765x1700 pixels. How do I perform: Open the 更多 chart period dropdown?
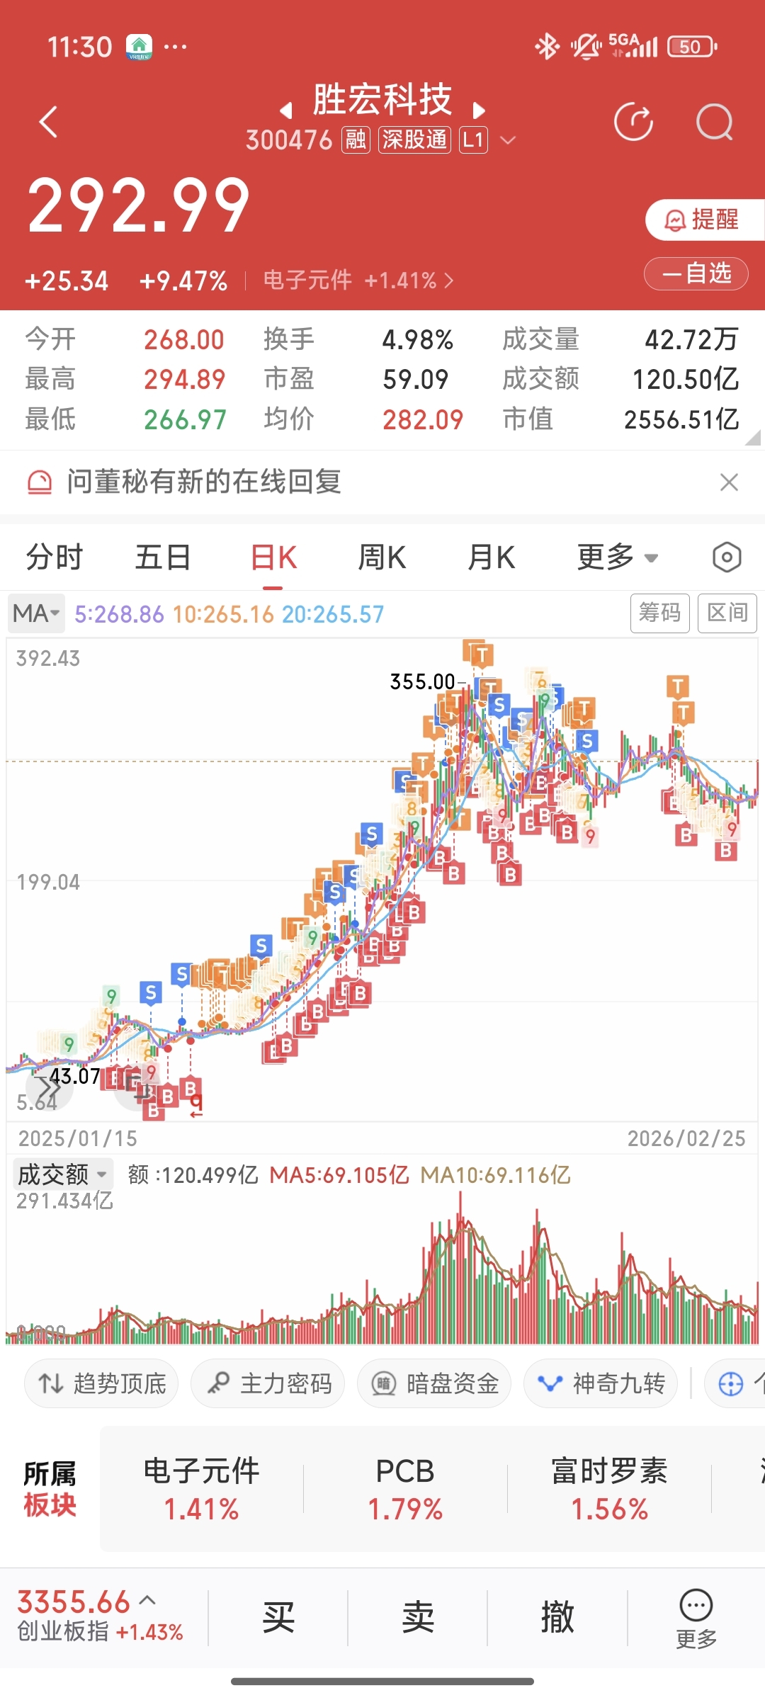point(618,557)
